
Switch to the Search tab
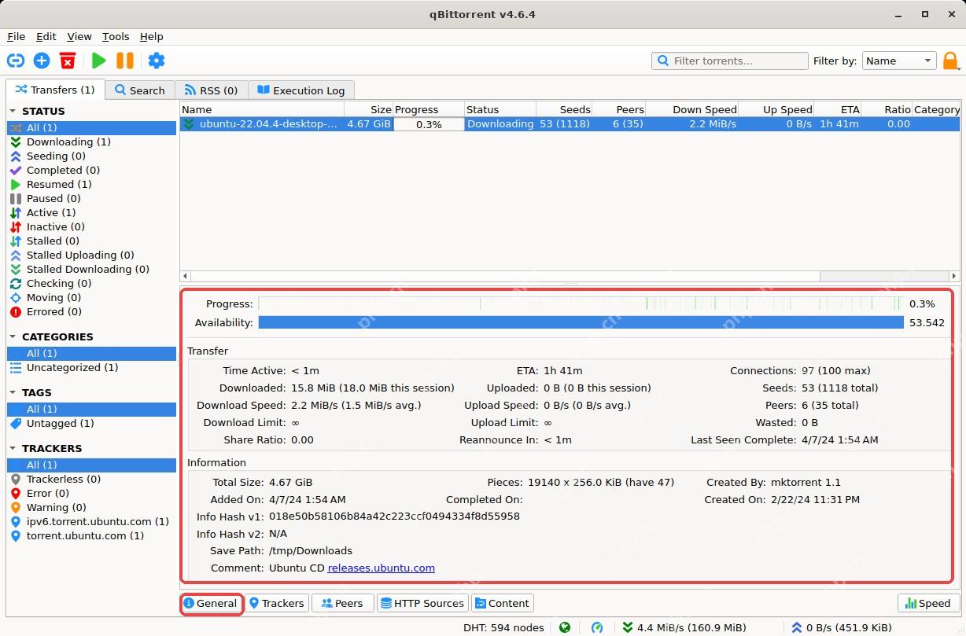pyautogui.click(x=140, y=90)
